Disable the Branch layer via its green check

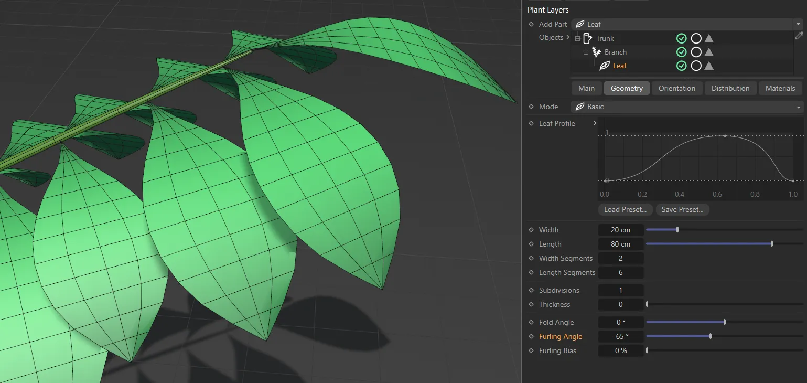click(x=682, y=51)
